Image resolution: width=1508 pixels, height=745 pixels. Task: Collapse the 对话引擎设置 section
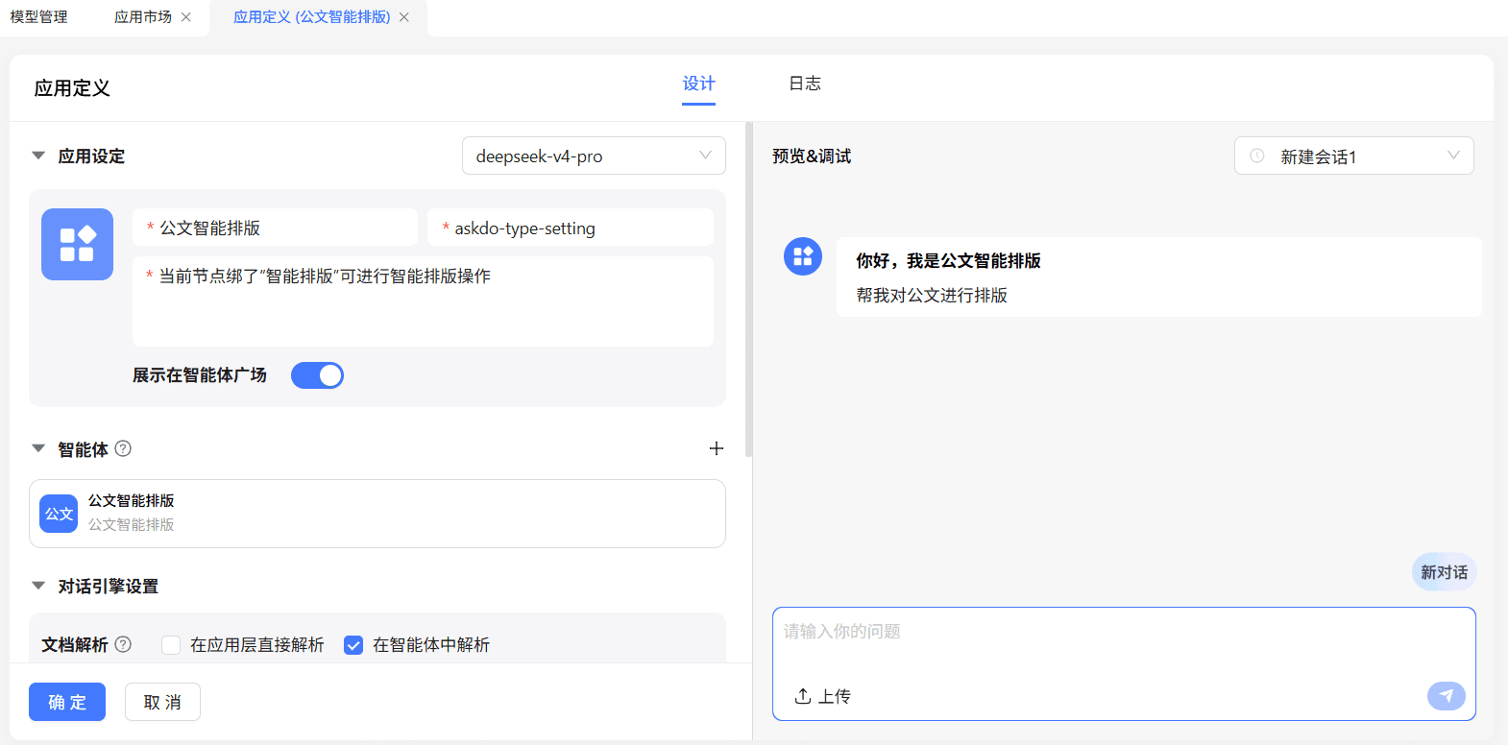click(x=38, y=586)
